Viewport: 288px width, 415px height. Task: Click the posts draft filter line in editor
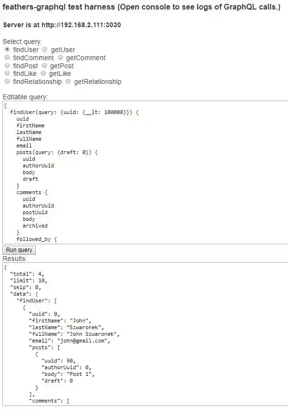[57, 152]
